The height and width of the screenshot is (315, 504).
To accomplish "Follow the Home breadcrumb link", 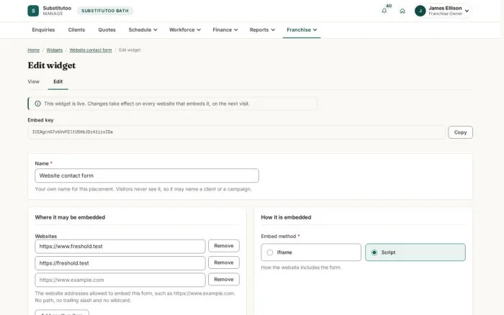I will 33,50.
